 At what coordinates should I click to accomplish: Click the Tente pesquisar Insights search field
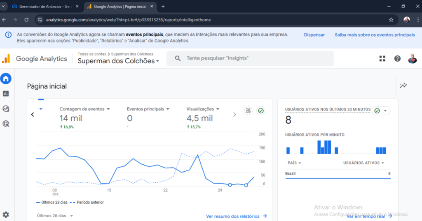[250, 58]
